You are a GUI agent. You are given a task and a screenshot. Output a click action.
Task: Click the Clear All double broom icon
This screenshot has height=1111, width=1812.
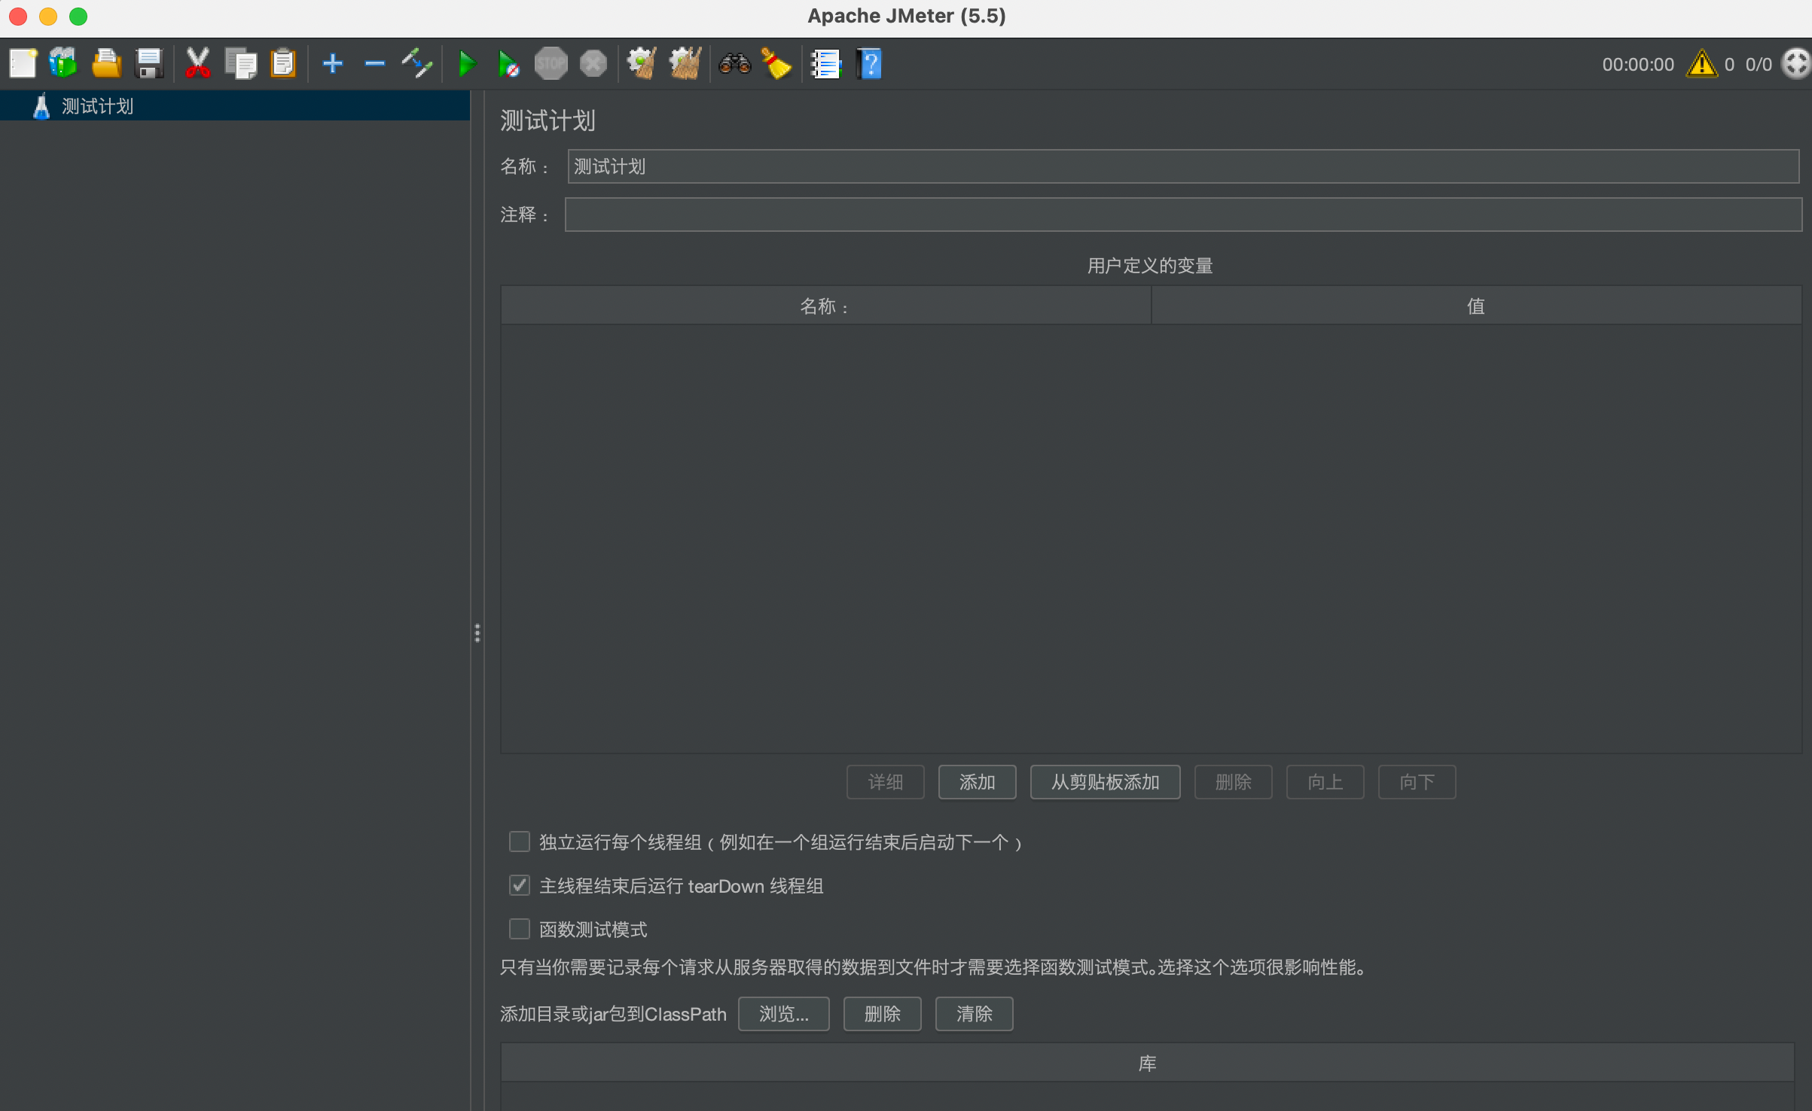(685, 64)
